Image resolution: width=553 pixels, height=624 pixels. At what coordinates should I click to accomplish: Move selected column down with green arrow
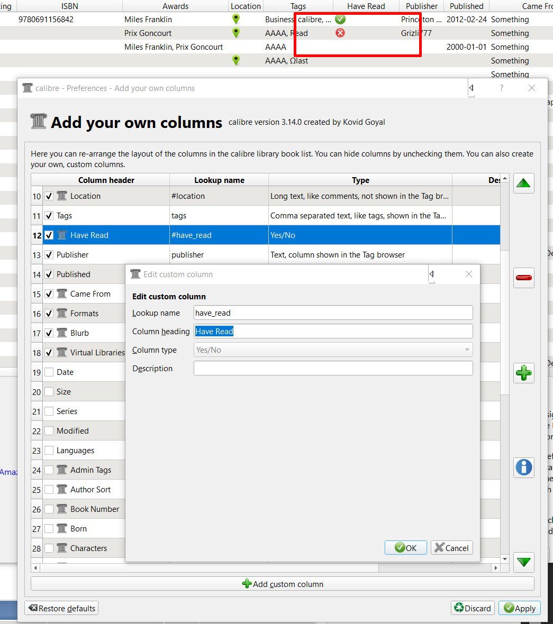pyautogui.click(x=523, y=562)
